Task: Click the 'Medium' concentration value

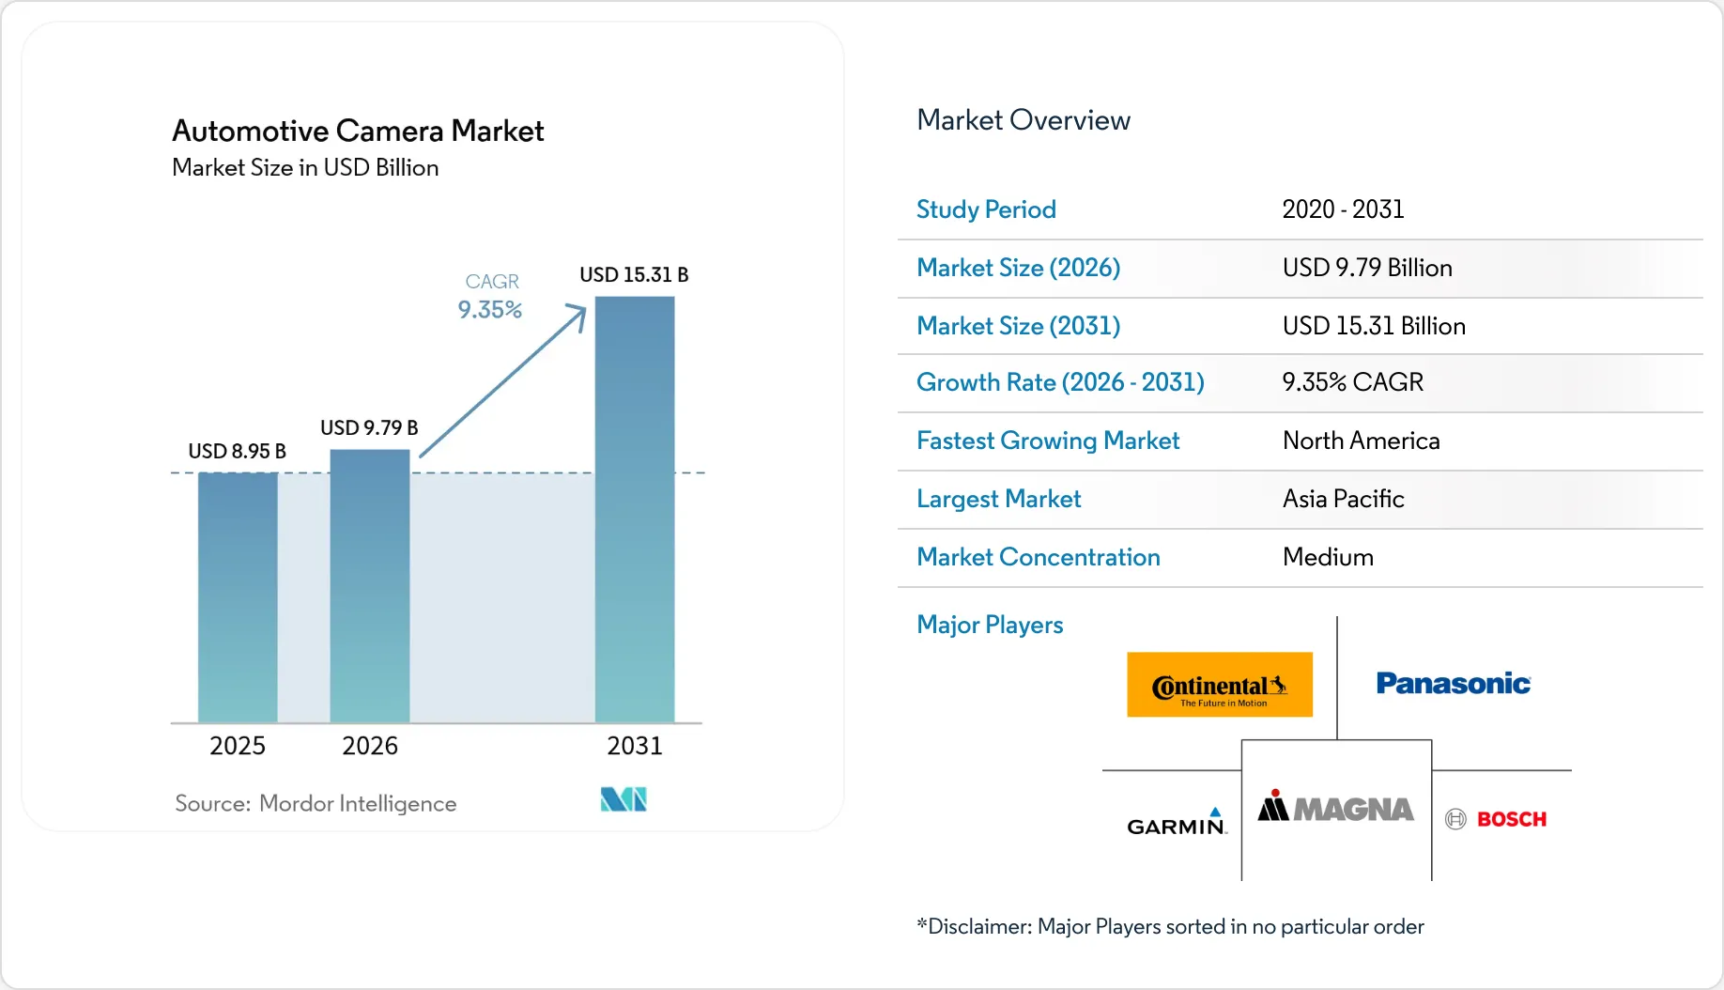Action: click(1328, 557)
